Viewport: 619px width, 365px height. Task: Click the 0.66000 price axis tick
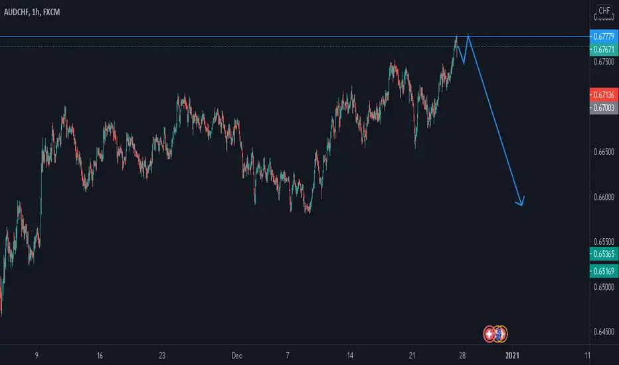604,197
